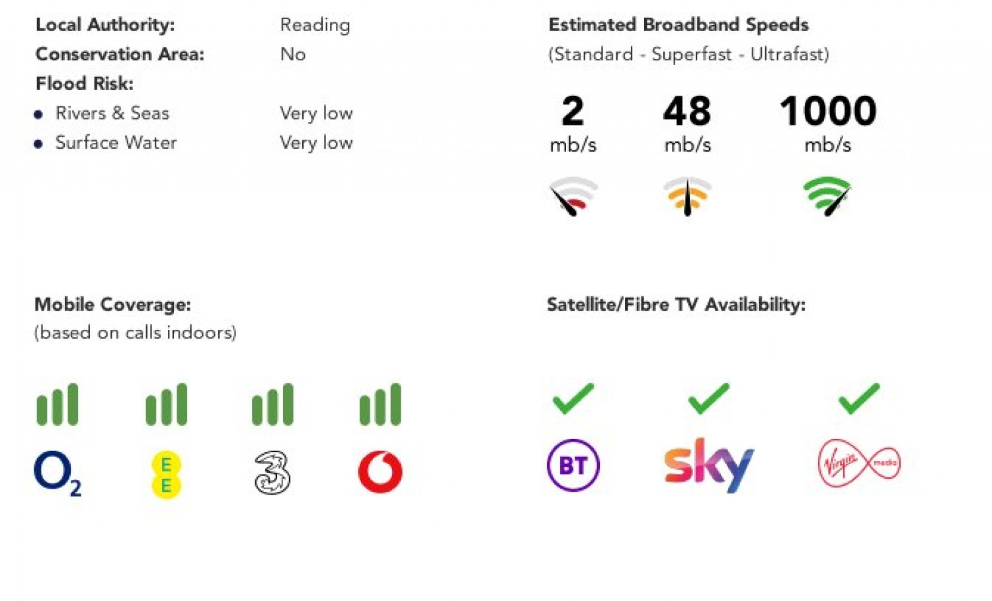Click the green ultrafast speed gauge
This screenshot has height=601, width=992.
pyautogui.click(x=827, y=196)
